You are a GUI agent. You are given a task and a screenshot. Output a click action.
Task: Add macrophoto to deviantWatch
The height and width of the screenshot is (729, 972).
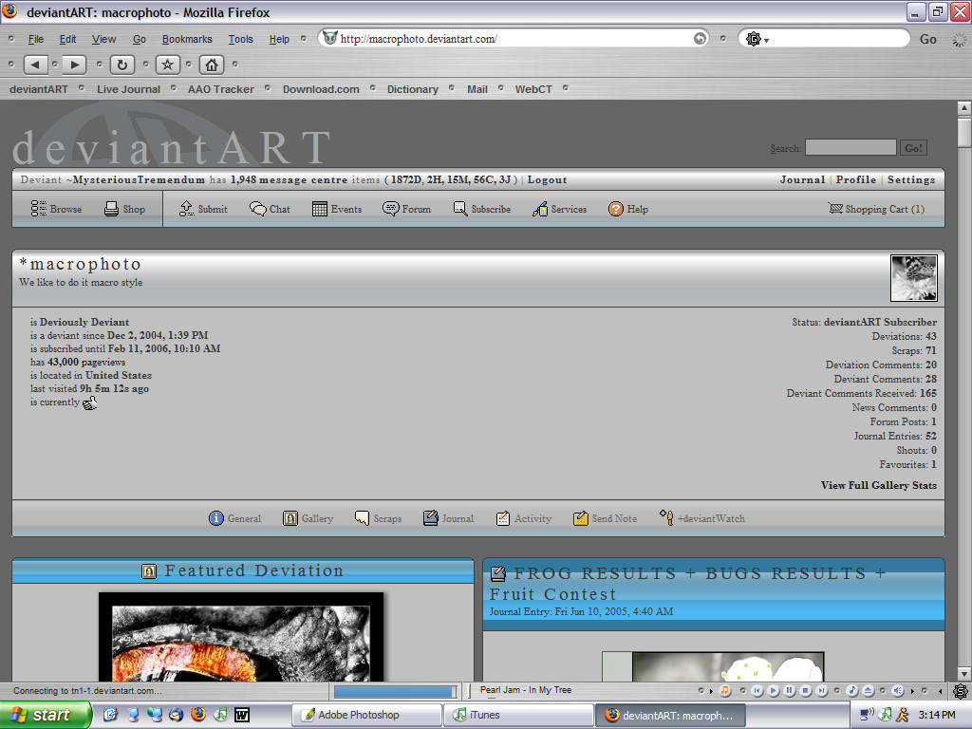pos(702,518)
